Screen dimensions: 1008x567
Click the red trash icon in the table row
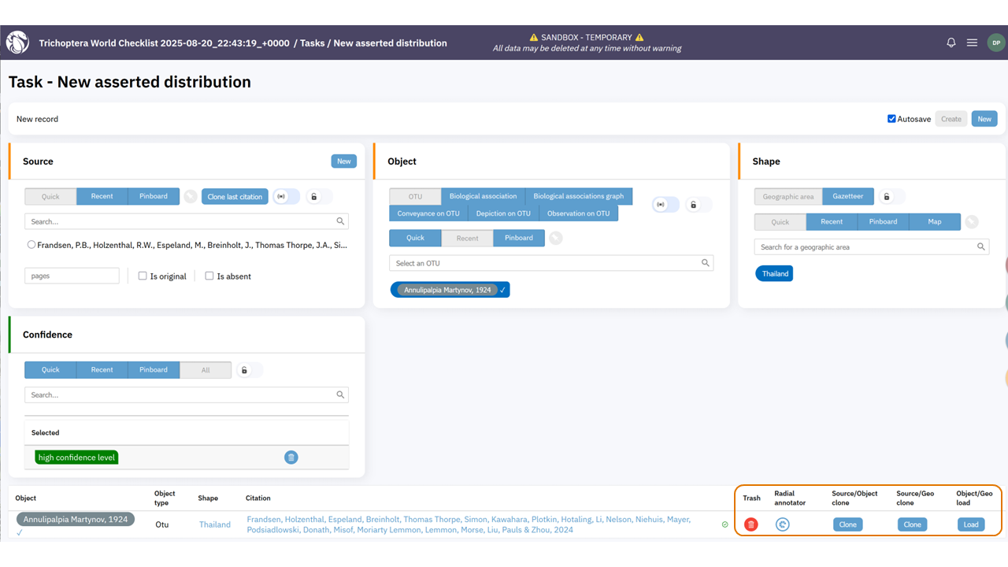[x=750, y=524]
